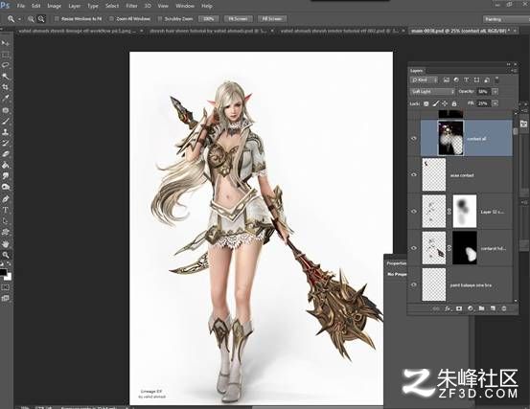530x409 pixels.
Task: Link the selected layers
Action: pos(436,308)
